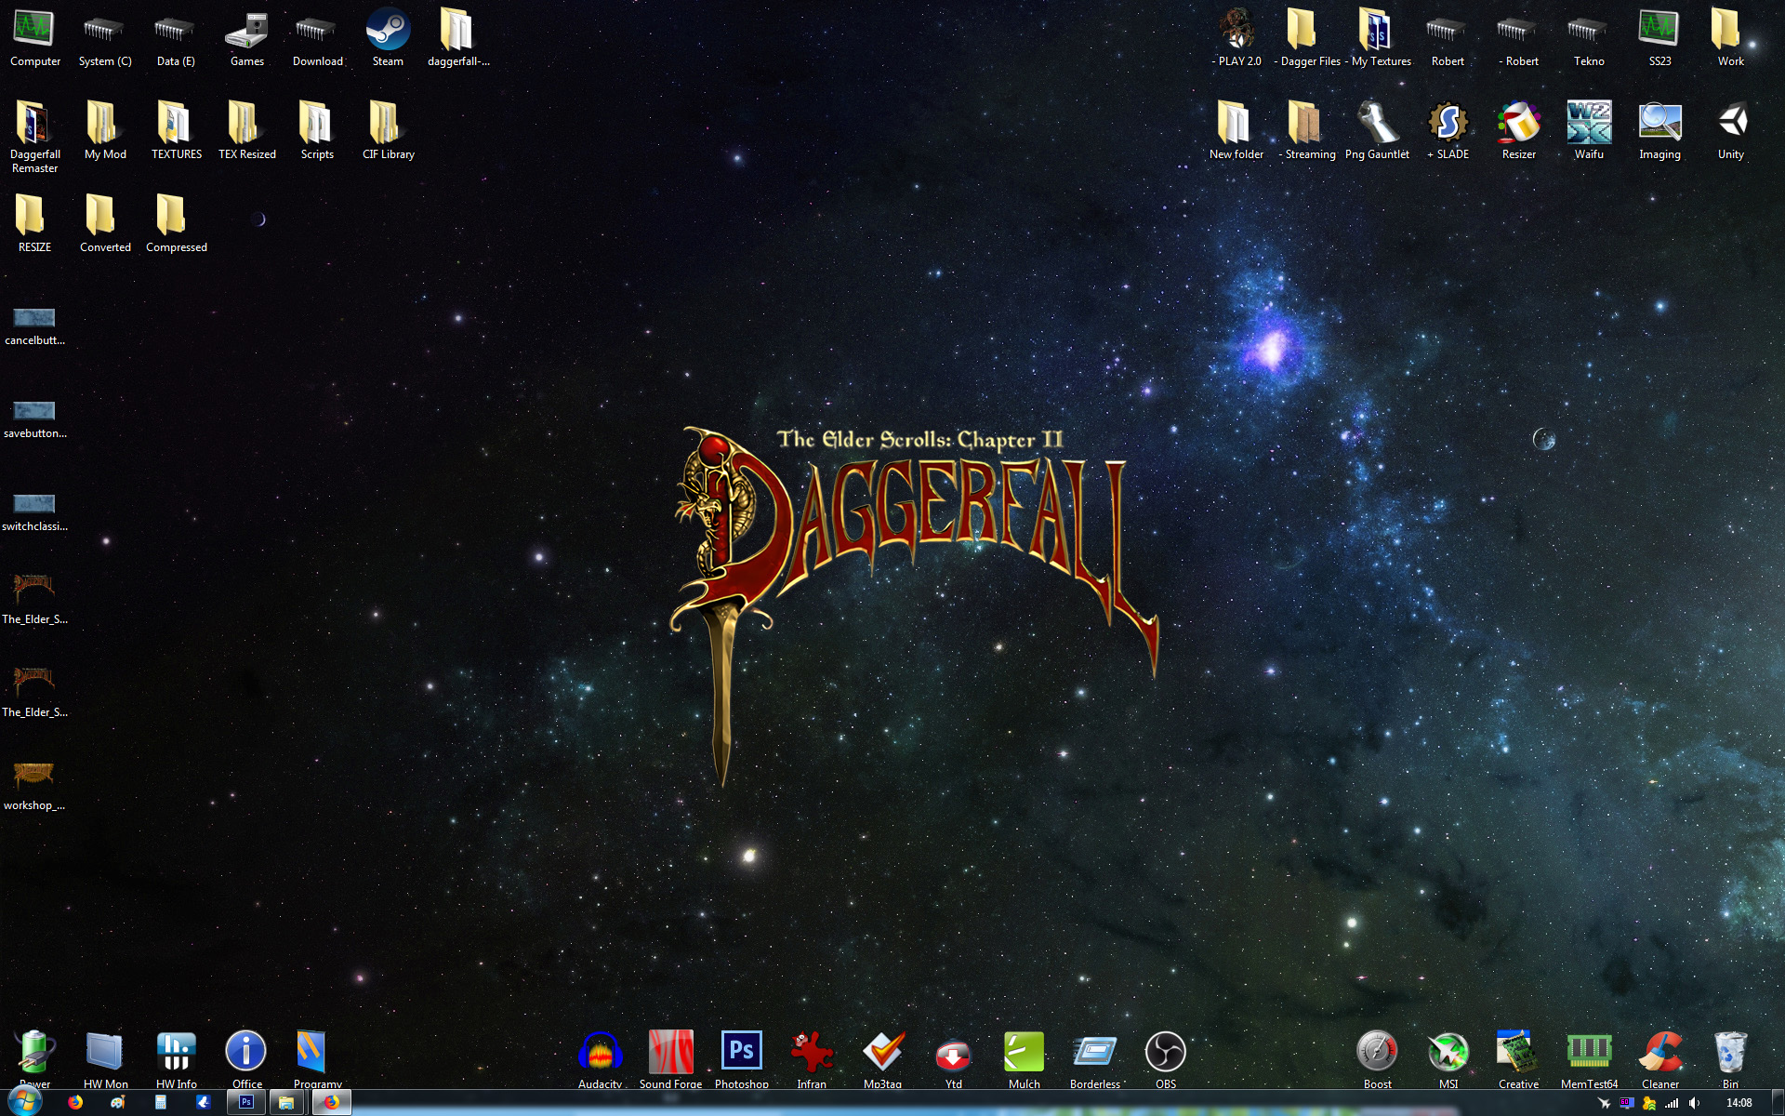Open the Creative sound card icon
Image resolution: width=1785 pixels, height=1116 pixels.
point(1518,1058)
